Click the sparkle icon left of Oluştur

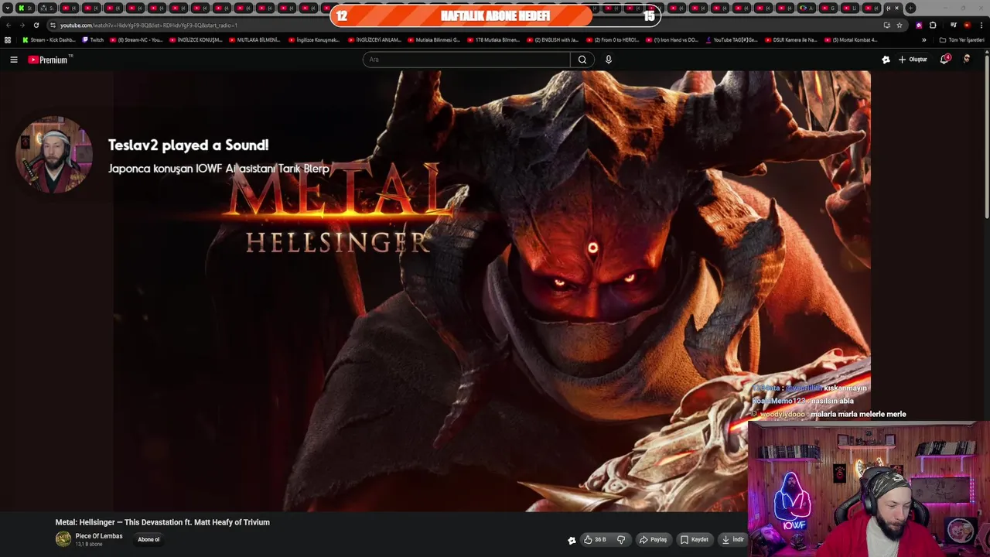pyautogui.click(x=886, y=60)
